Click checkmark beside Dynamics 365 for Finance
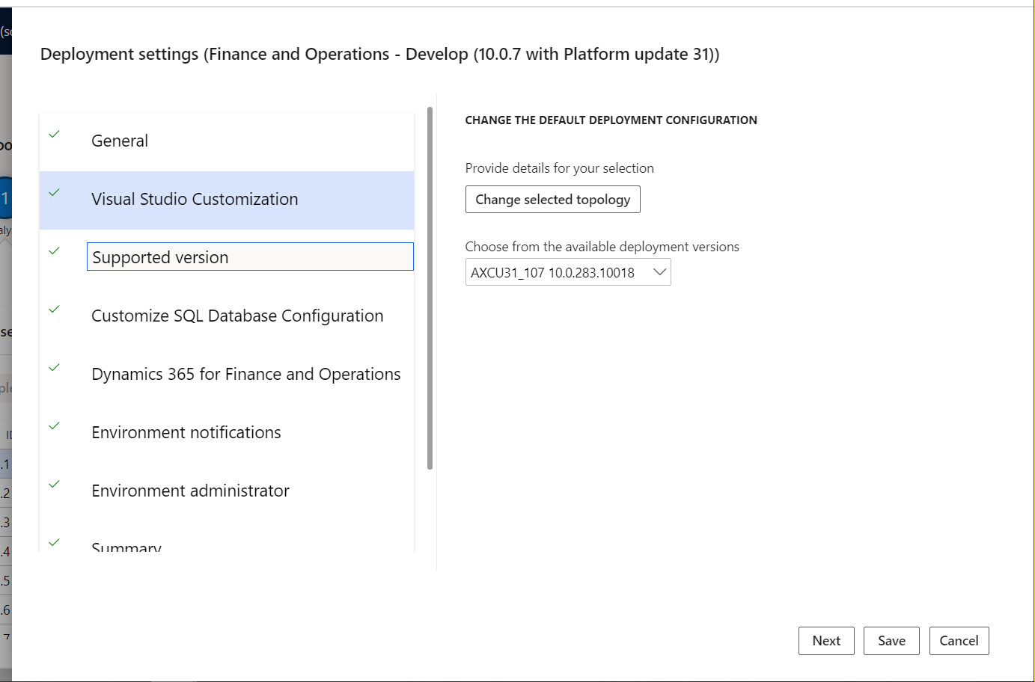 pyautogui.click(x=54, y=368)
